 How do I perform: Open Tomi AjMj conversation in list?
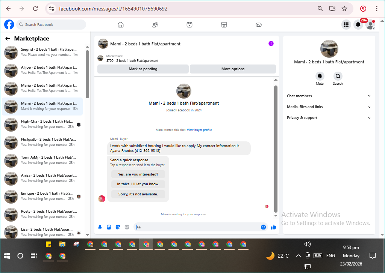[x=42, y=160]
